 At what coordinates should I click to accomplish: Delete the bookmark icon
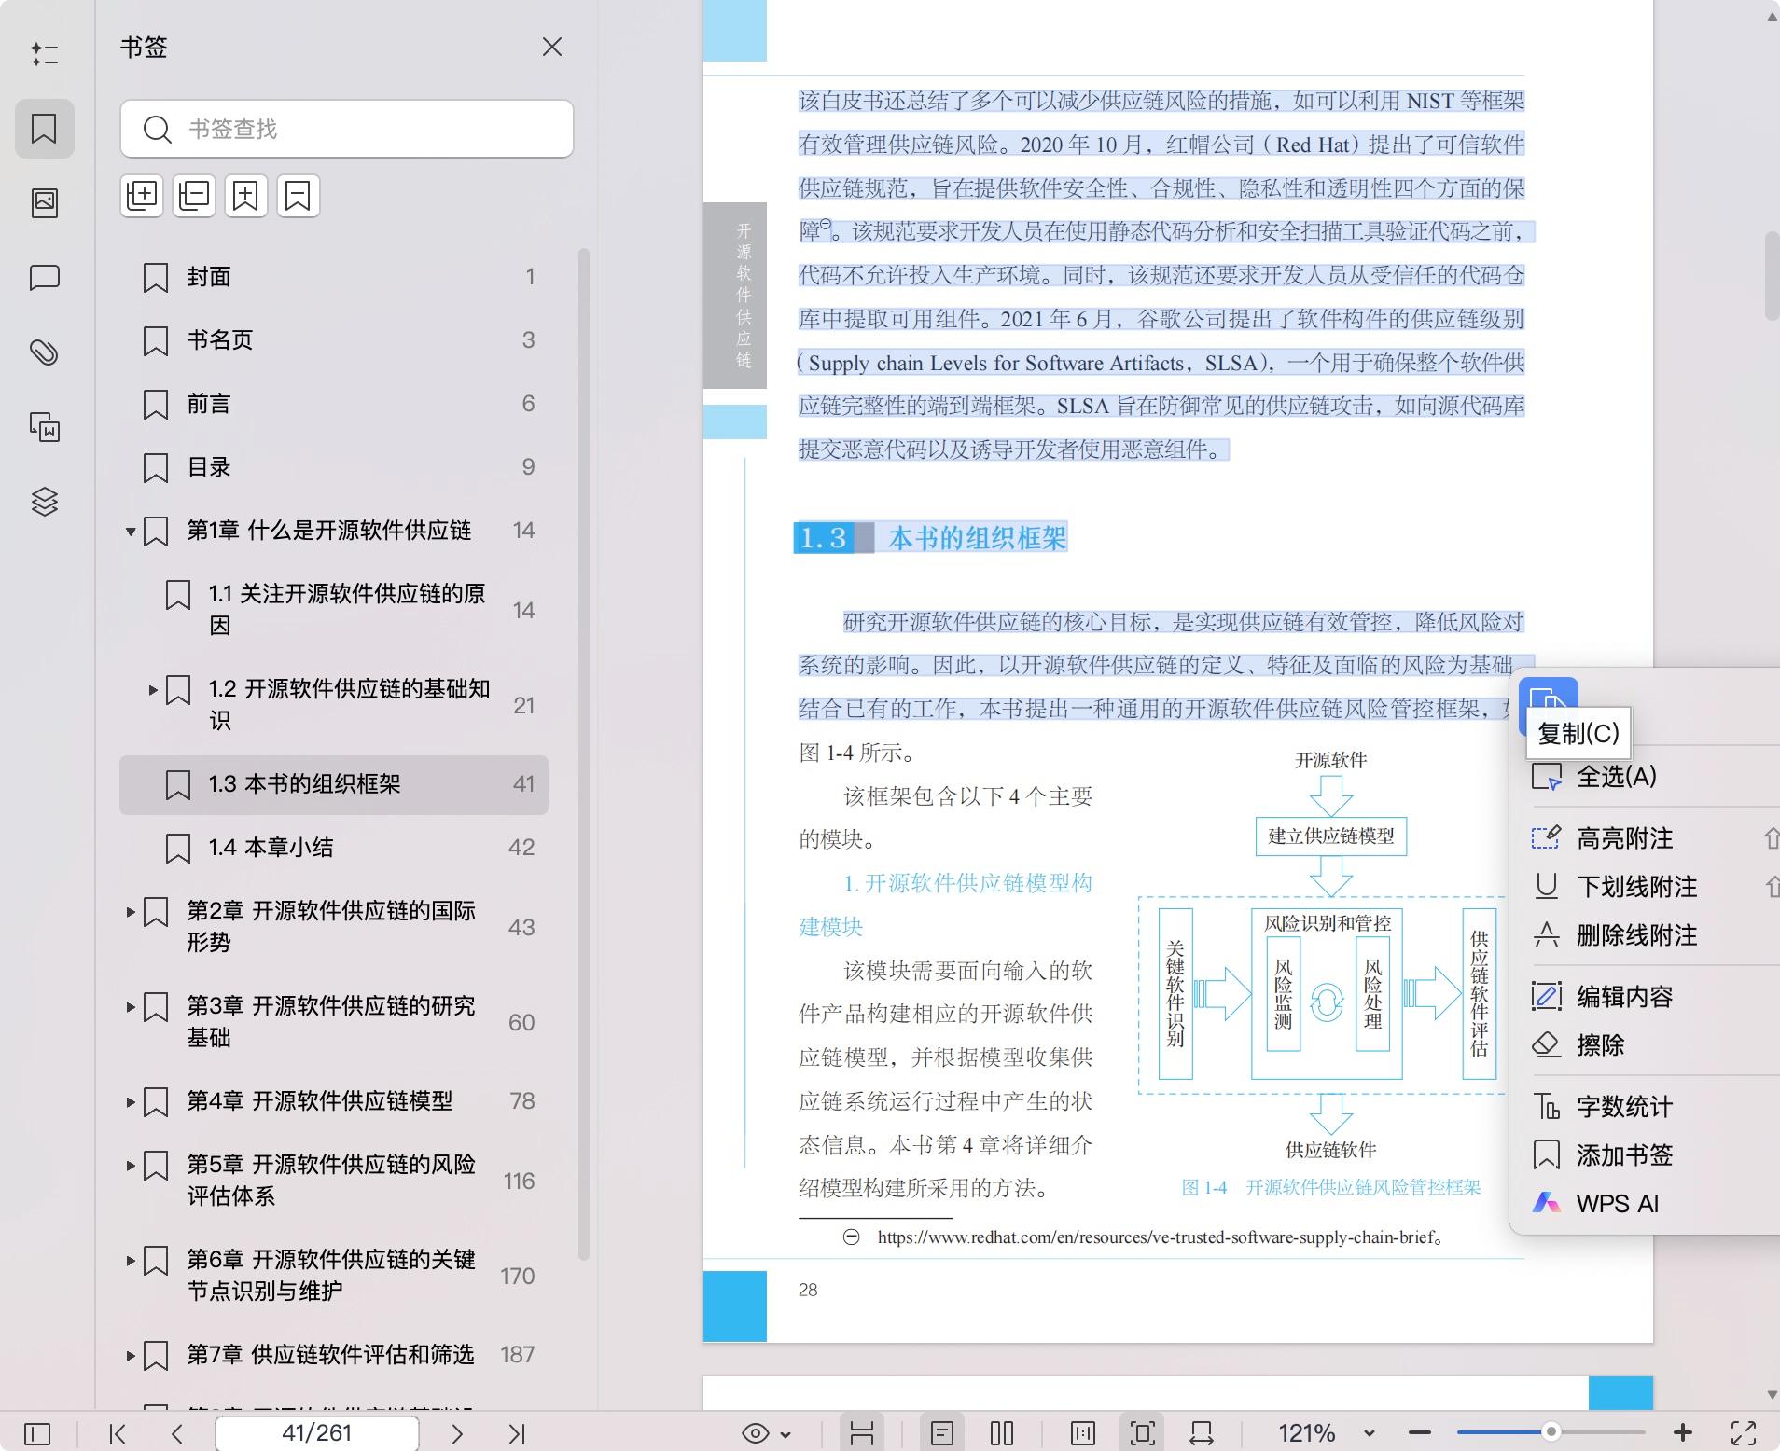coord(298,196)
